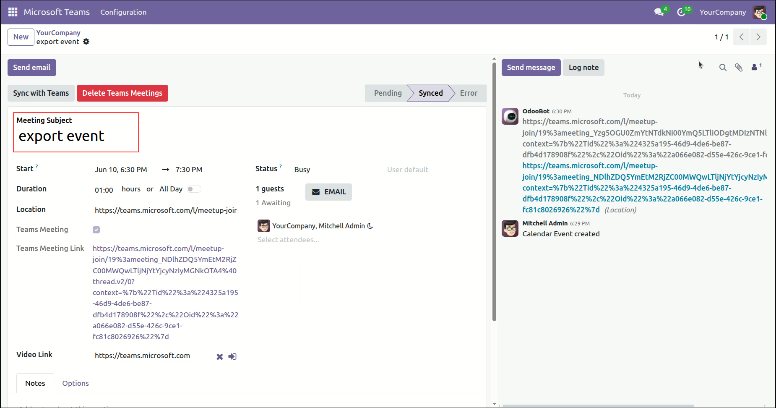Open the user avatar menu in navbar
The width and height of the screenshot is (776, 408).
pos(759,12)
